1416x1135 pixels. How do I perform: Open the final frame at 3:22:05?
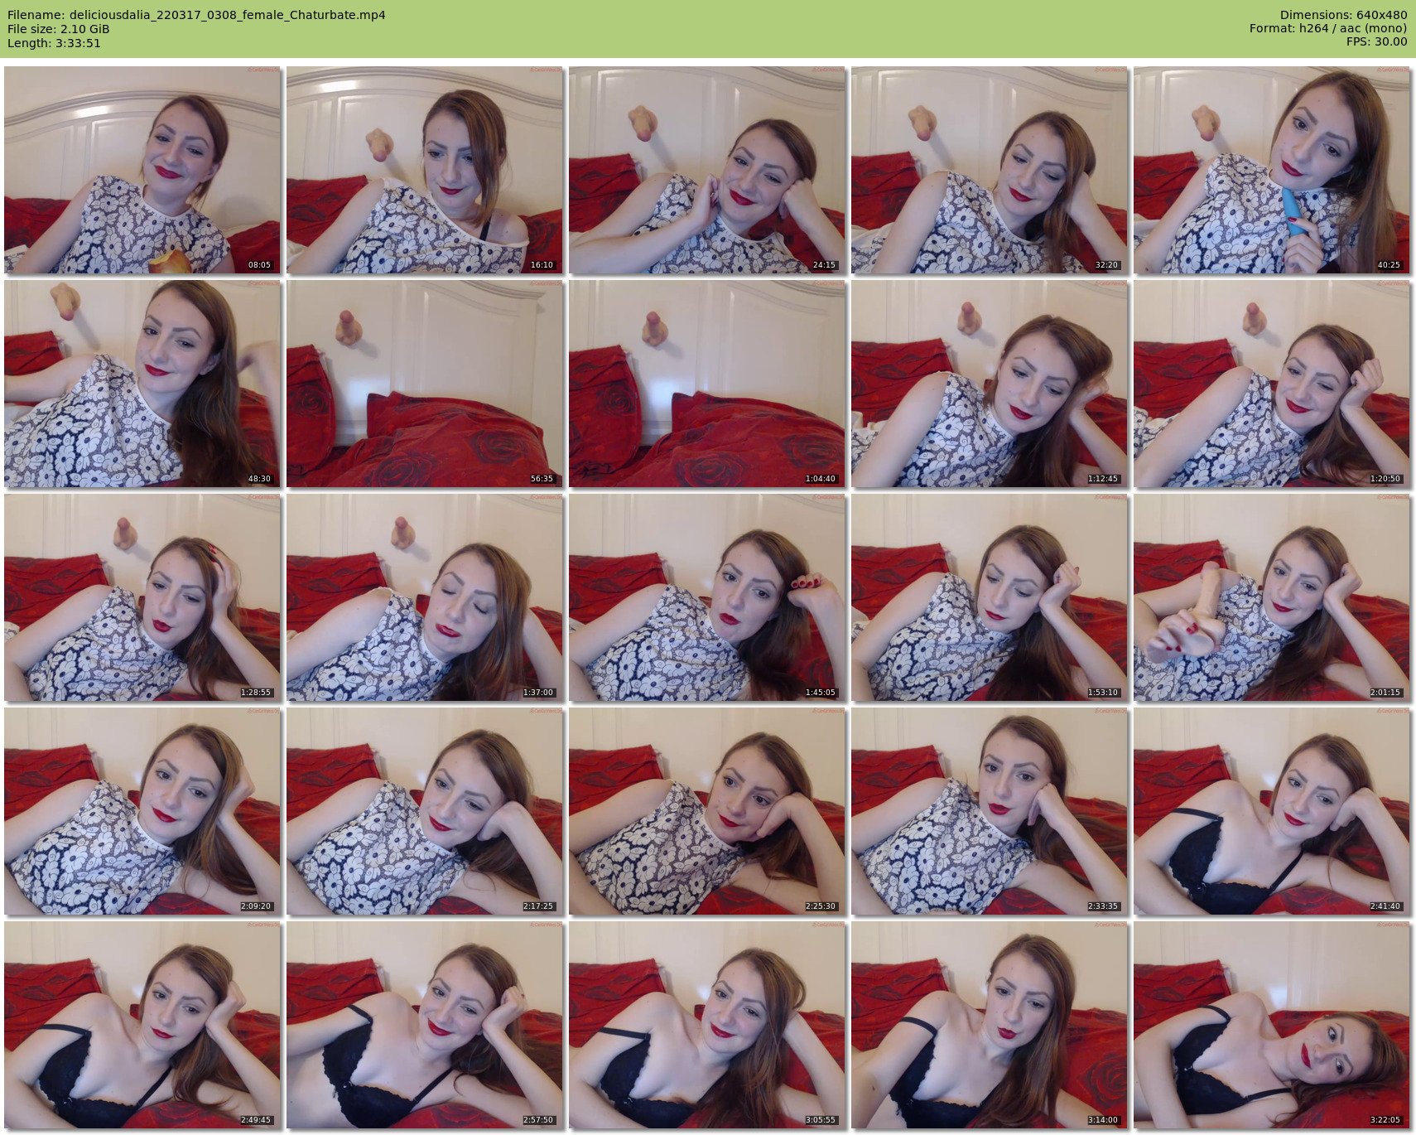tap(1272, 1025)
